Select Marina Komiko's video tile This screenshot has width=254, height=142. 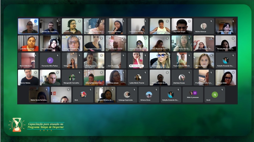tap(204, 60)
